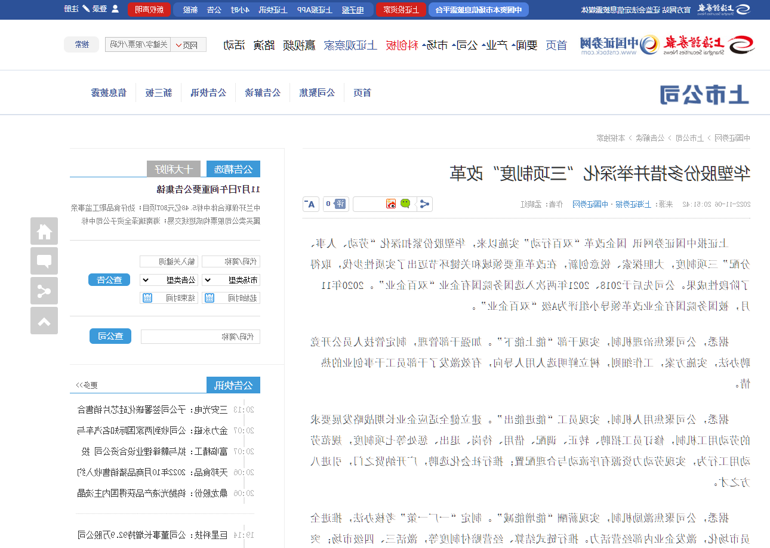Open 首页 in the sub navigation
Viewport: 770px width, 548px height.
362,93
